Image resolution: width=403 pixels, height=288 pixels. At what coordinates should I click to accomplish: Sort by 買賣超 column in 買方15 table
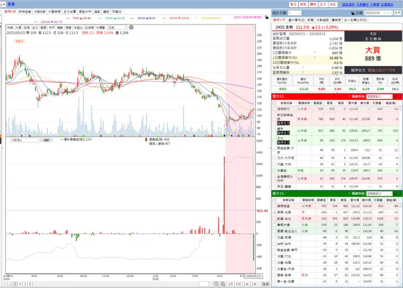coord(319,103)
